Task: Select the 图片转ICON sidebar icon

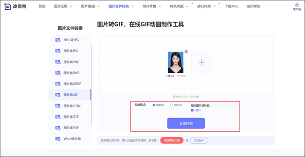Action: [58, 106]
